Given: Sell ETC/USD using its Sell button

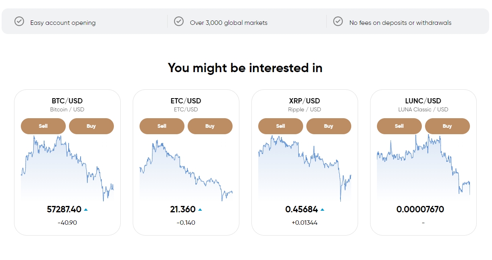Looking at the screenshot, I should click(162, 126).
